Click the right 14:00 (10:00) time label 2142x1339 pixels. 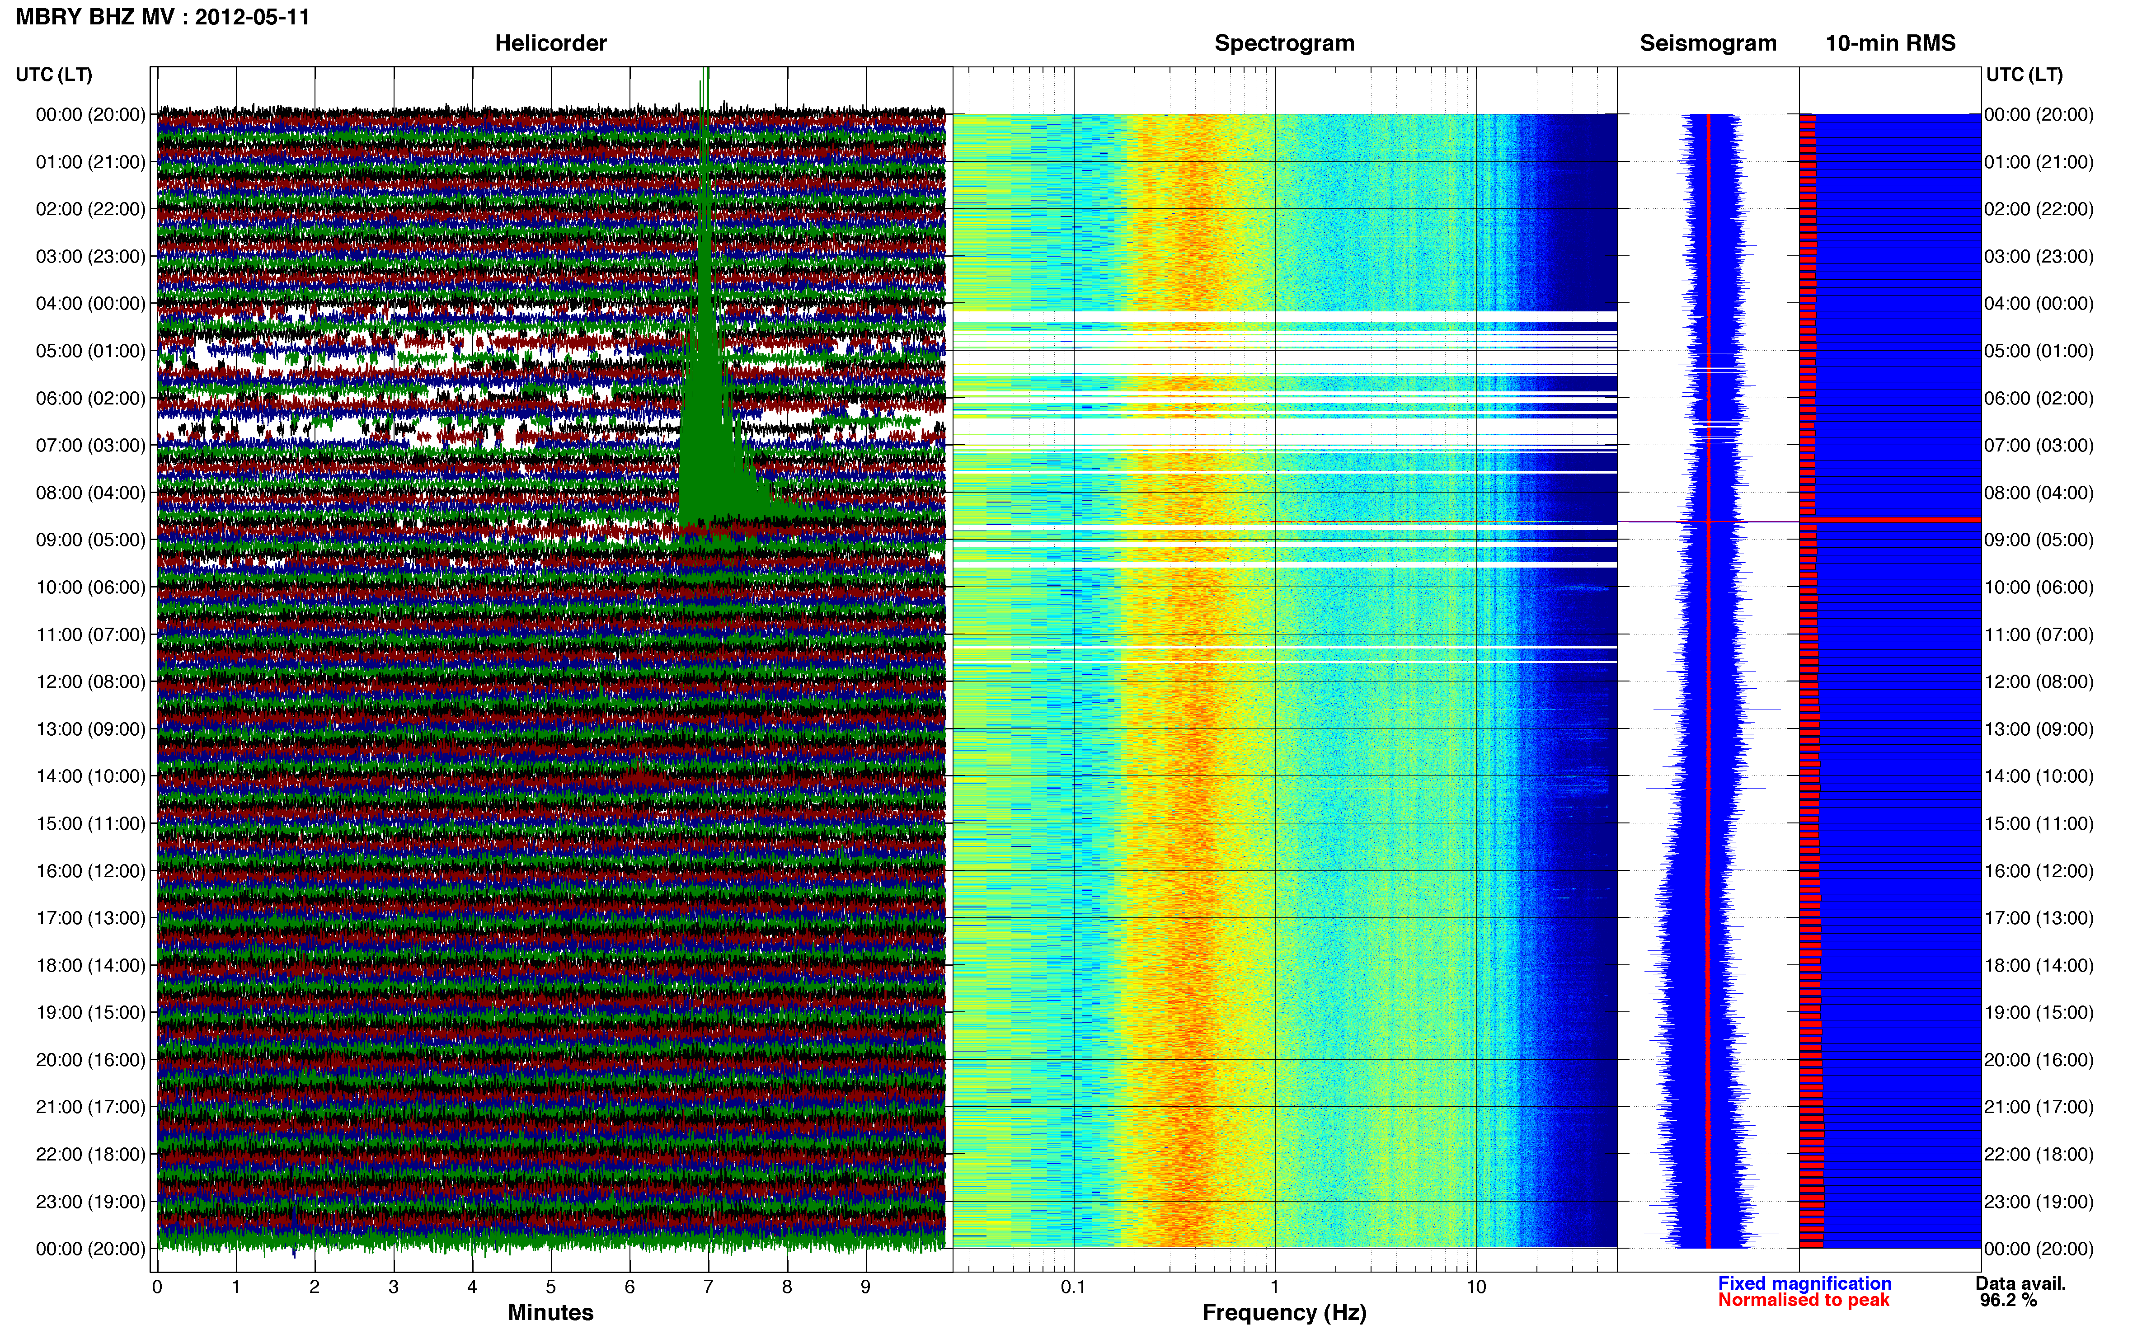pos(2039,777)
